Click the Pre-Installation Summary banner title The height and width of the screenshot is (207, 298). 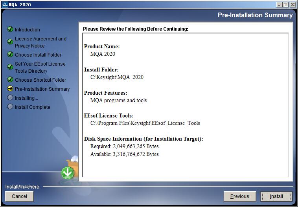(255, 15)
